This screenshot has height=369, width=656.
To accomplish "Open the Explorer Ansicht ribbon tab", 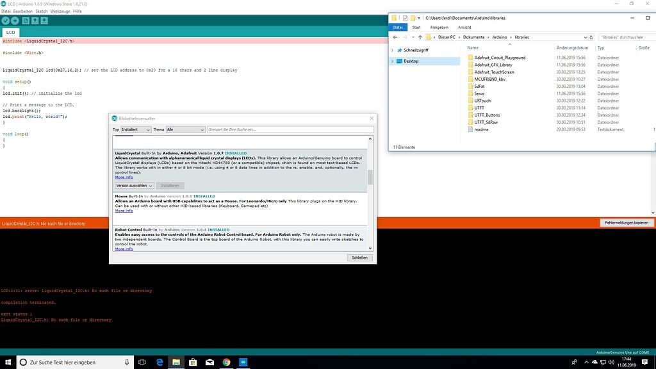I will (464, 27).
